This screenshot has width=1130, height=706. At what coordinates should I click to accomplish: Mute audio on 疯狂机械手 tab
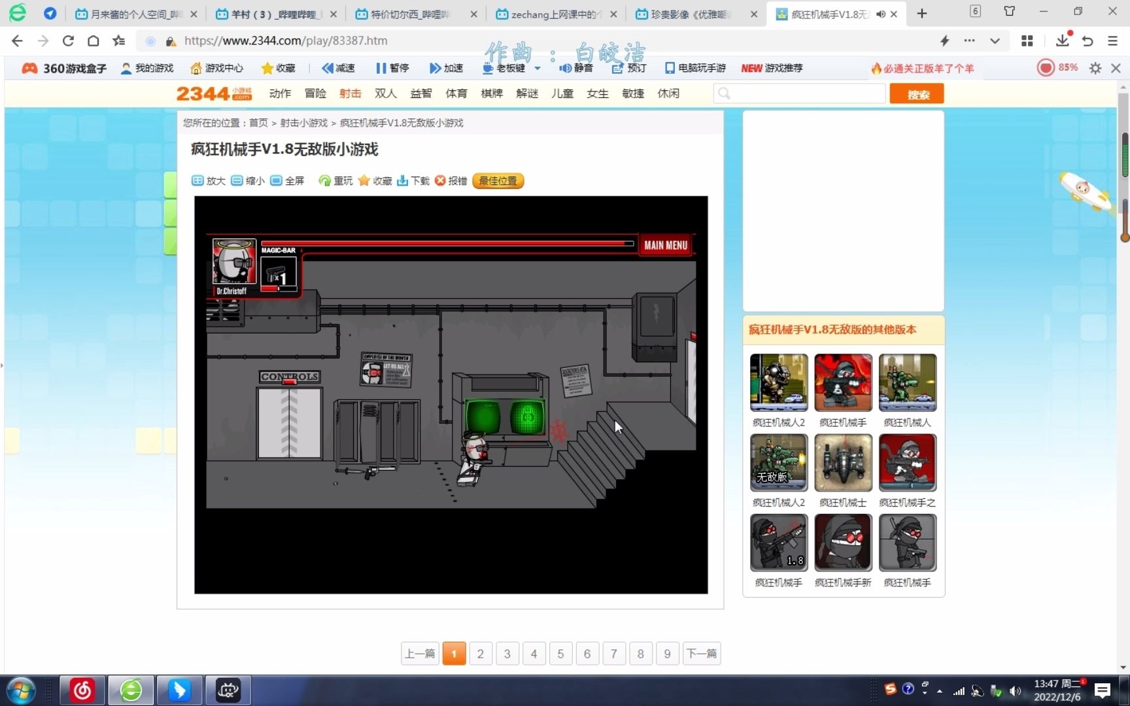click(x=881, y=14)
